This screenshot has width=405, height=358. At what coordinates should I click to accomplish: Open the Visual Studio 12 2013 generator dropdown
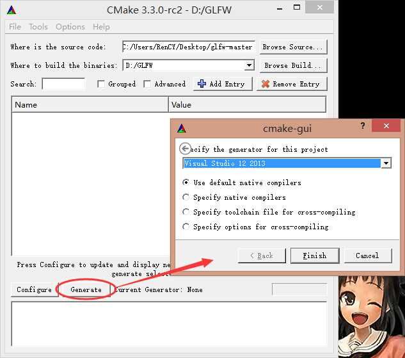pyautogui.click(x=386, y=163)
